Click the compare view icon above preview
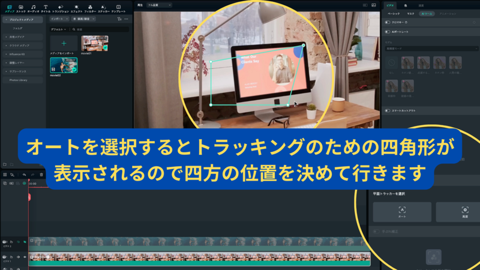This screenshot has width=480, height=270. click(365, 5)
